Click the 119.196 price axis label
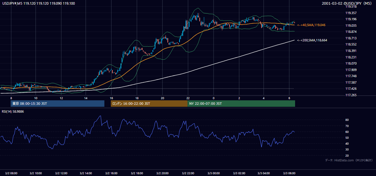 (x=351, y=19)
